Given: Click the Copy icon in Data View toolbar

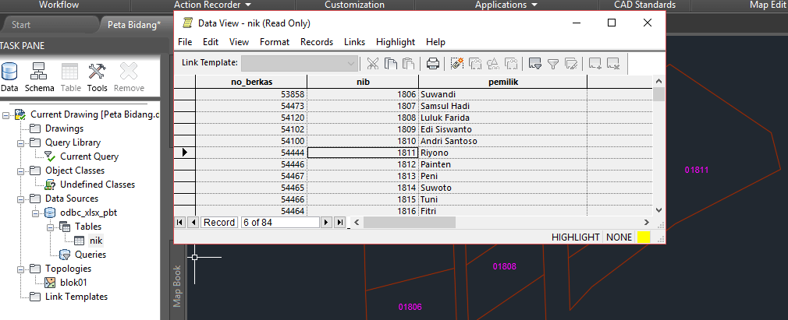Looking at the screenshot, I should pos(390,64).
